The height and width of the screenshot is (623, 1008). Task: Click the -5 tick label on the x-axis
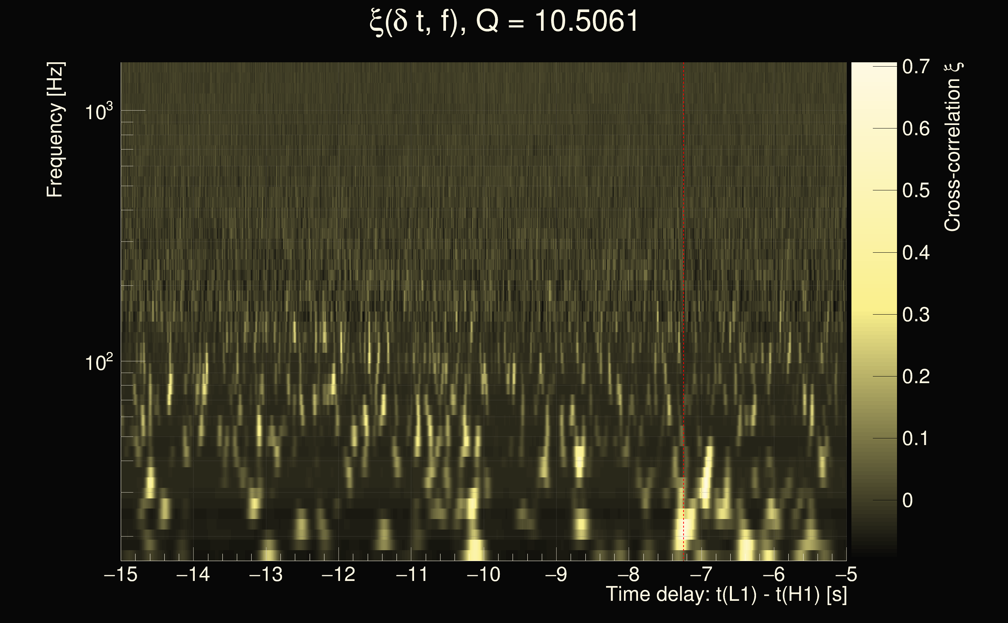(x=846, y=574)
